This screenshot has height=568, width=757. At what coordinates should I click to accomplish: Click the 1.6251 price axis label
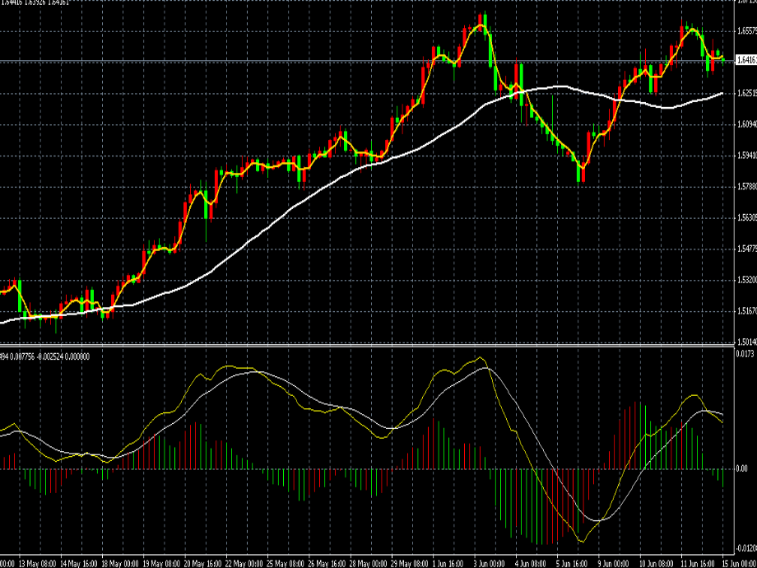[x=747, y=92]
